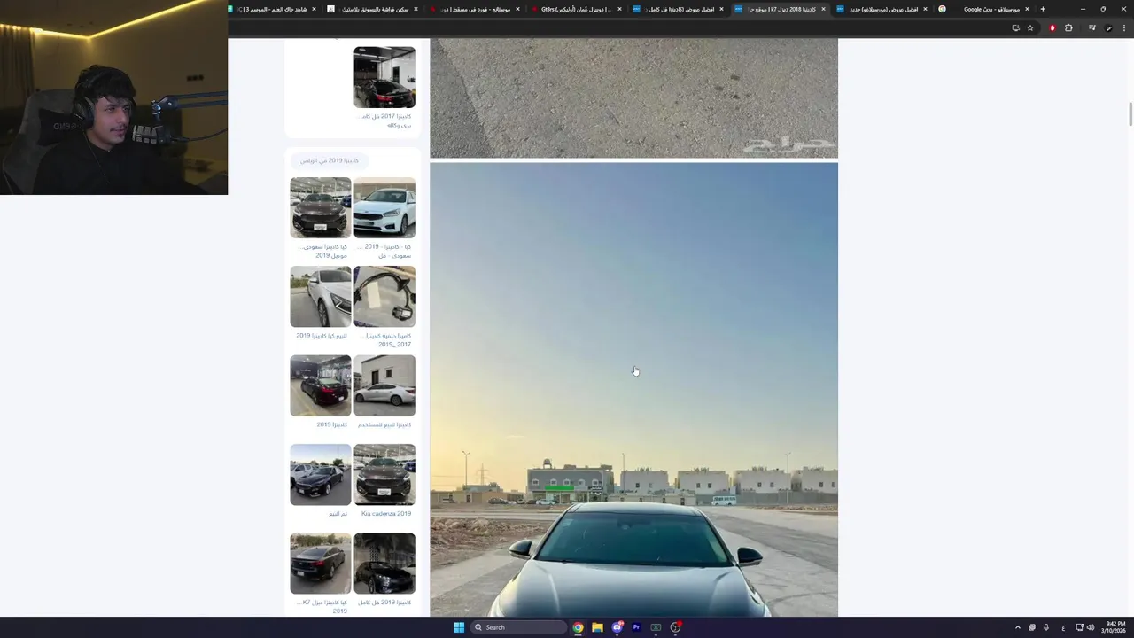Open Google Chrome from the taskbar
Image resolution: width=1134 pixels, height=638 pixels.
[578, 627]
